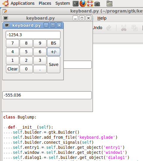Viewport: 143px width, 161px height.
Task: Maximize the outer keyboard.py window
Action: (x=82, y=18)
